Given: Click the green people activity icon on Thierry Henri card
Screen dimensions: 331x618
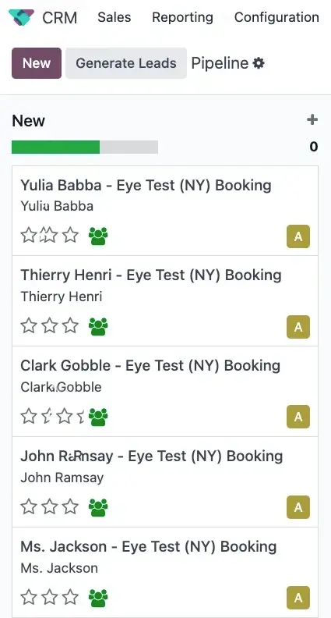Looking at the screenshot, I should [98, 326].
